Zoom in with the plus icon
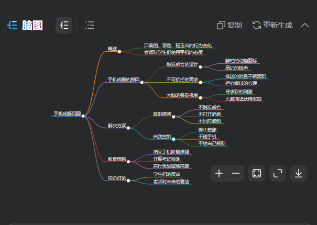The width and height of the screenshot is (317, 225). pos(219,173)
